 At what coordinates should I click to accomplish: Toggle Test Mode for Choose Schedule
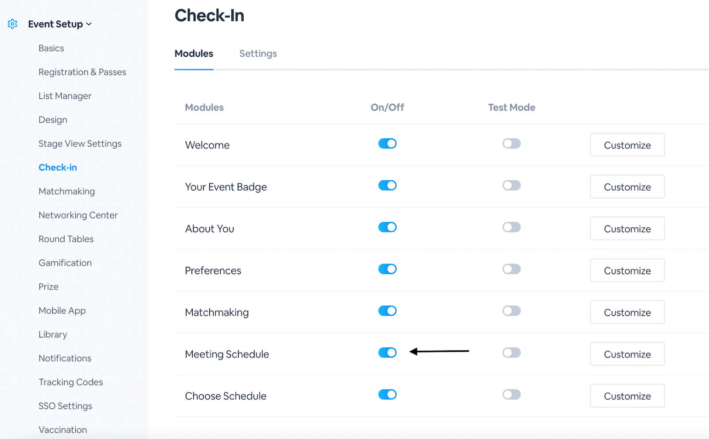[511, 394]
